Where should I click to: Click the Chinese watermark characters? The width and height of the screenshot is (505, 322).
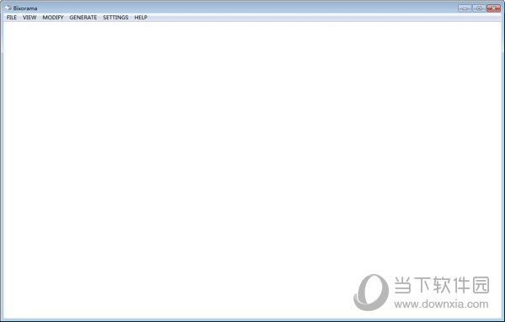[x=442, y=285]
